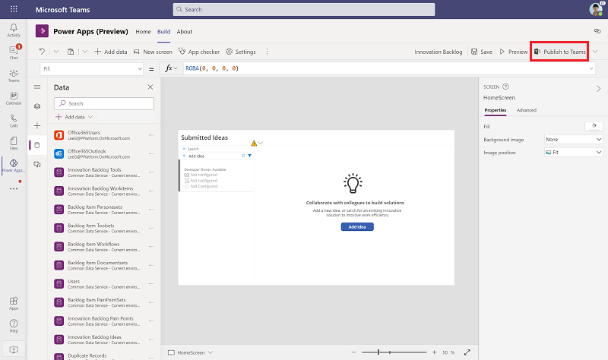Open Calls in the Teams sidebar
The width and height of the screenshot is (608, 360).
[14, 121]
